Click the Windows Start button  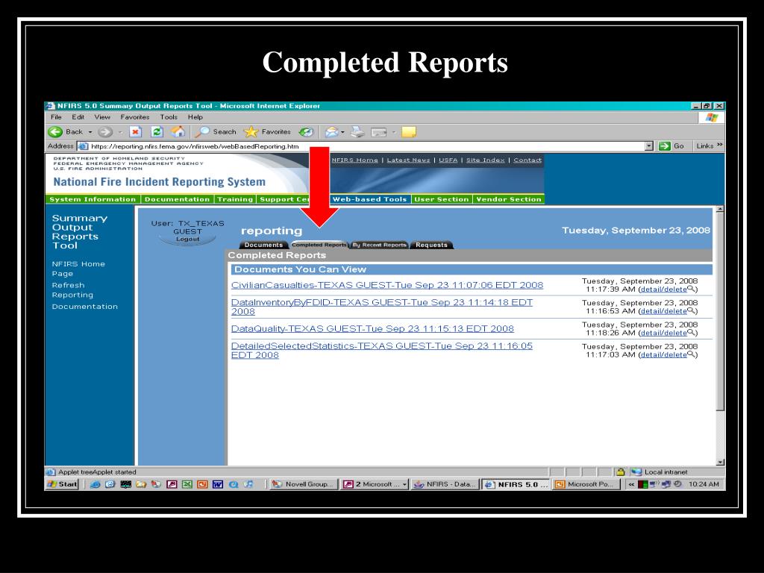pos(63,483)
